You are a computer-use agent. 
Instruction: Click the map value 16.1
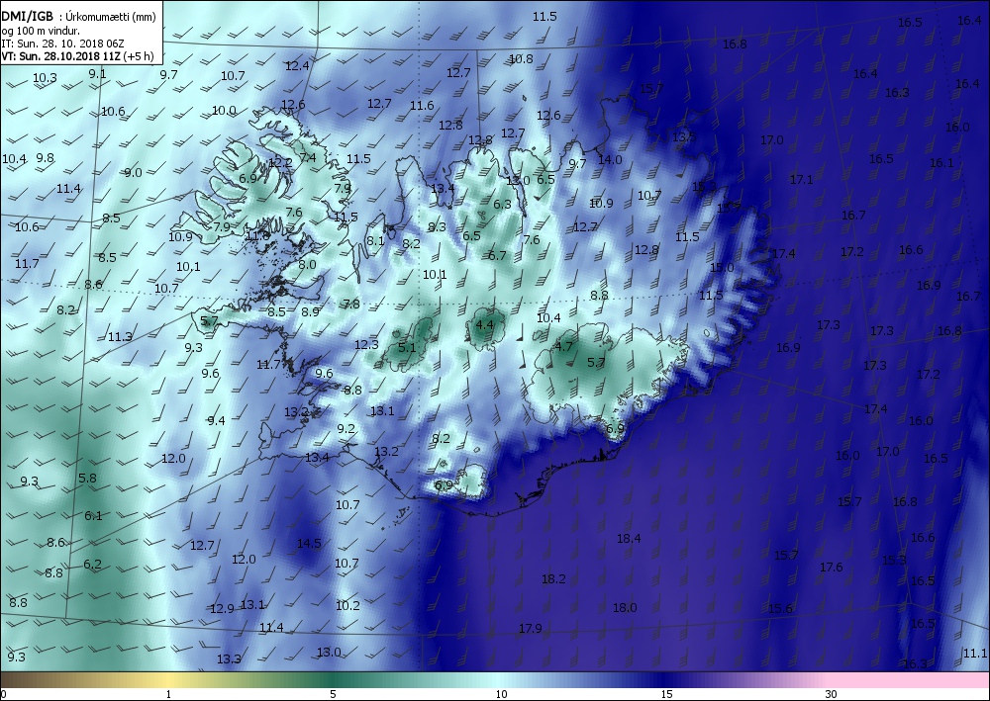[941, 162]
